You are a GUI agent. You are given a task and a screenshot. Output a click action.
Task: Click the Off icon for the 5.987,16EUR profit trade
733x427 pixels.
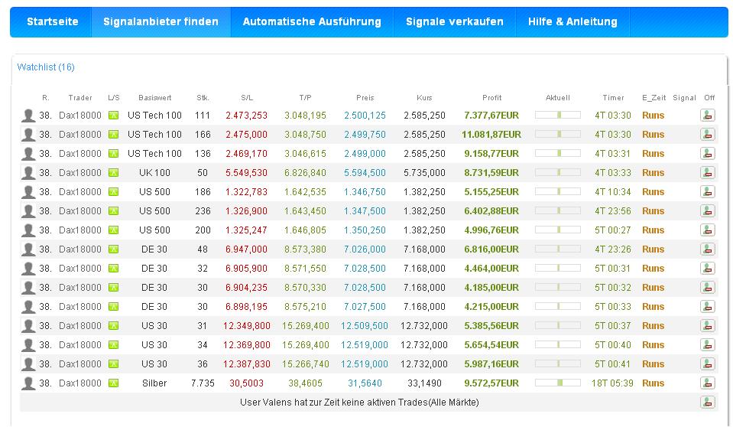707,364
